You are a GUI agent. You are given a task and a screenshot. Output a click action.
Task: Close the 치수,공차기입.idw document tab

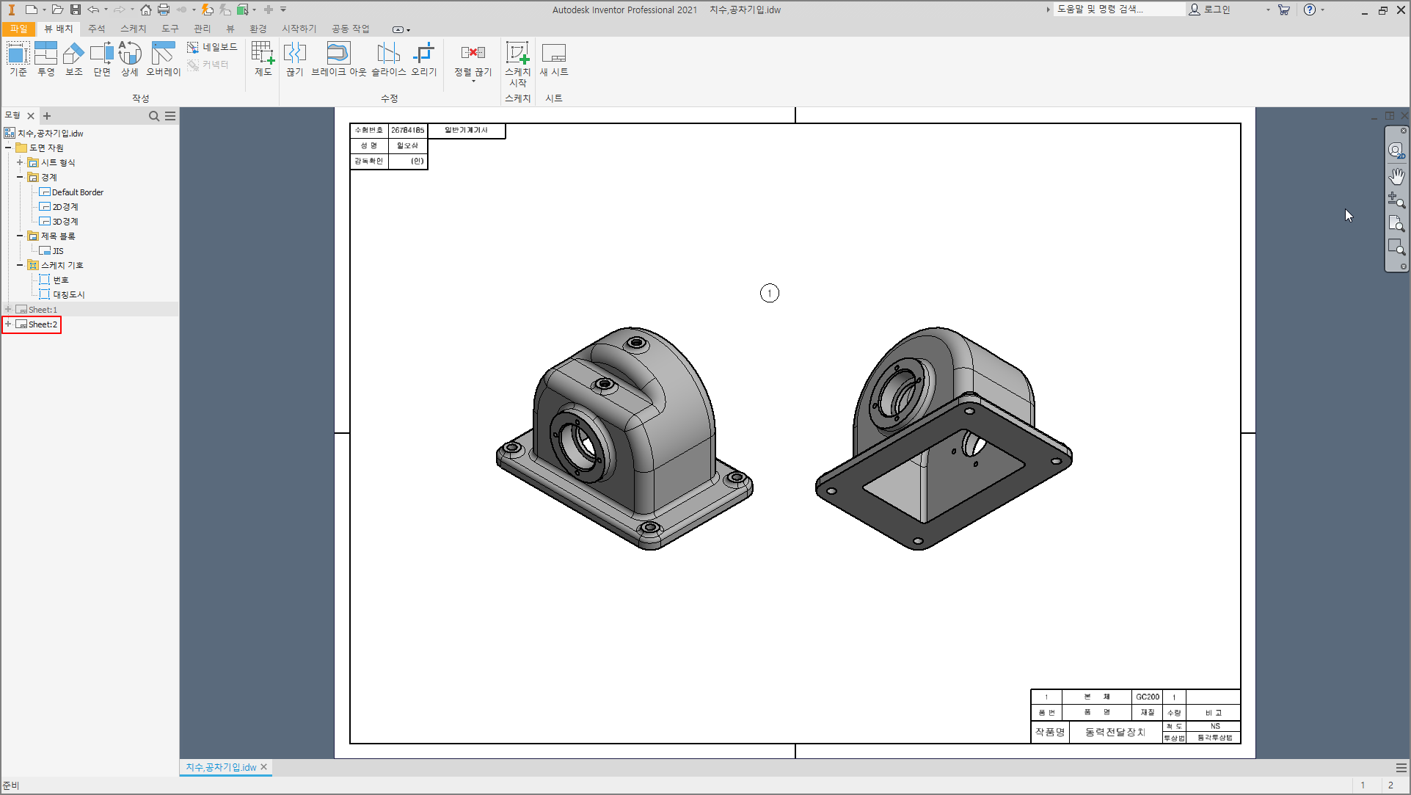point(264,767)
